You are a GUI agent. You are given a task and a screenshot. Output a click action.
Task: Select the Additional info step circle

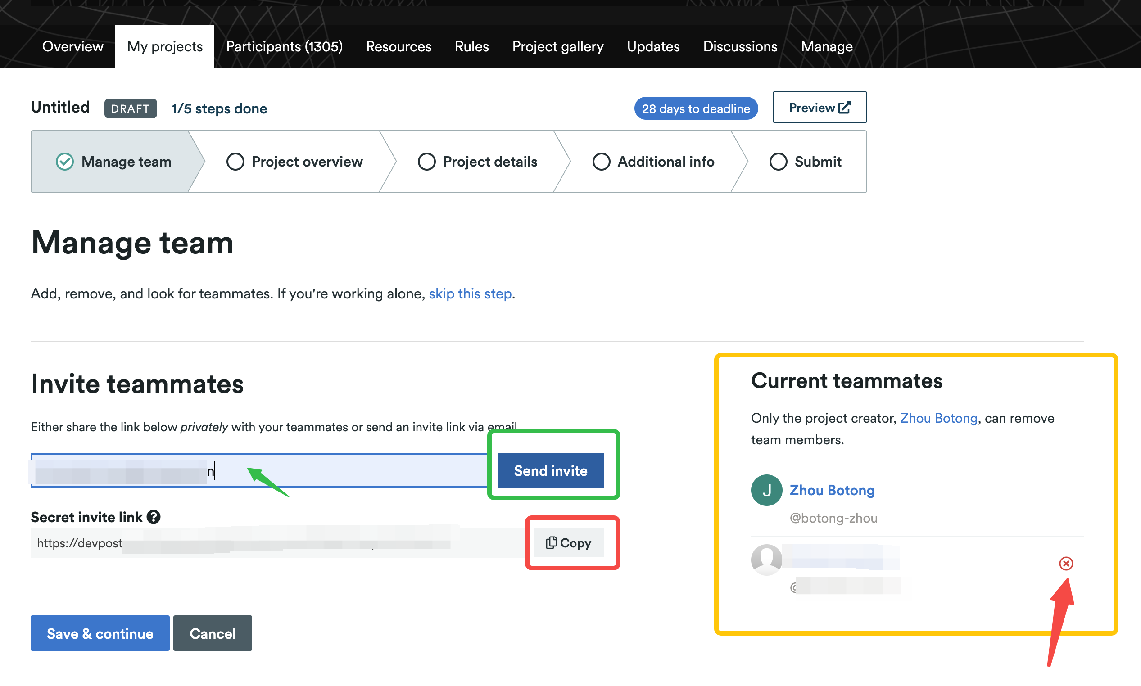[x=601, y=162]
